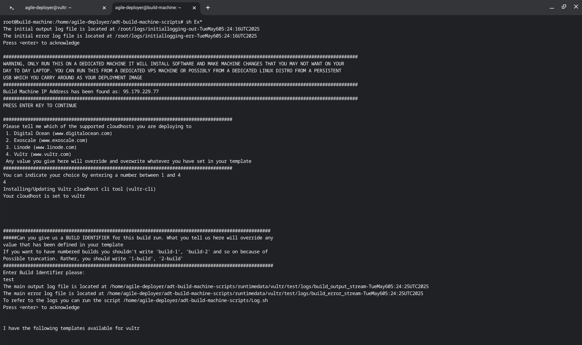
Task: Click the initiallogging-err log file path
Action: point(186,36)
